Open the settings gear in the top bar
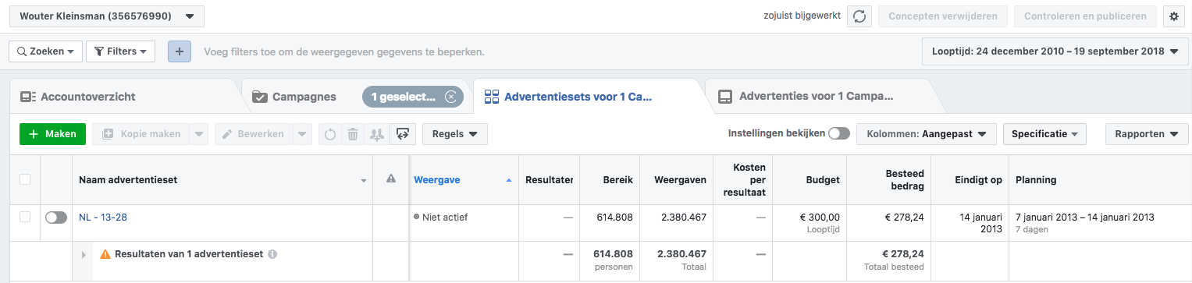The image size is (1192, 283). pyautogui.click(x=1173, y=16)
